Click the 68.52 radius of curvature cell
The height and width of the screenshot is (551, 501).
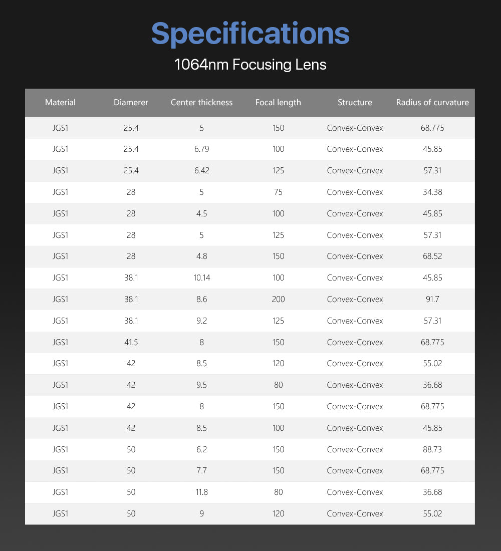pyautogui.click(x=432, y=256)
